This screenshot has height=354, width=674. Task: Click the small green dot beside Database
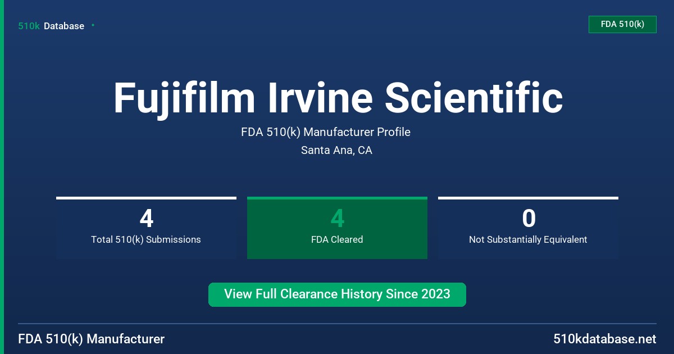[x=93, y=25]
